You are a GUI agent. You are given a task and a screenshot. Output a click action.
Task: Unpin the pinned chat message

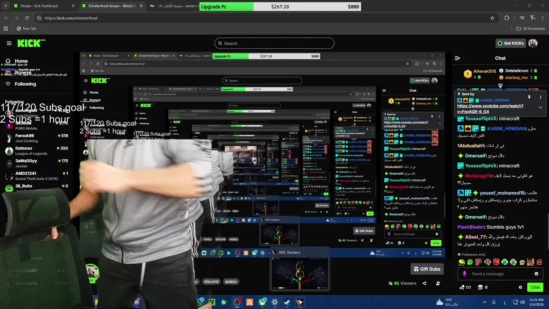point(529,97)
